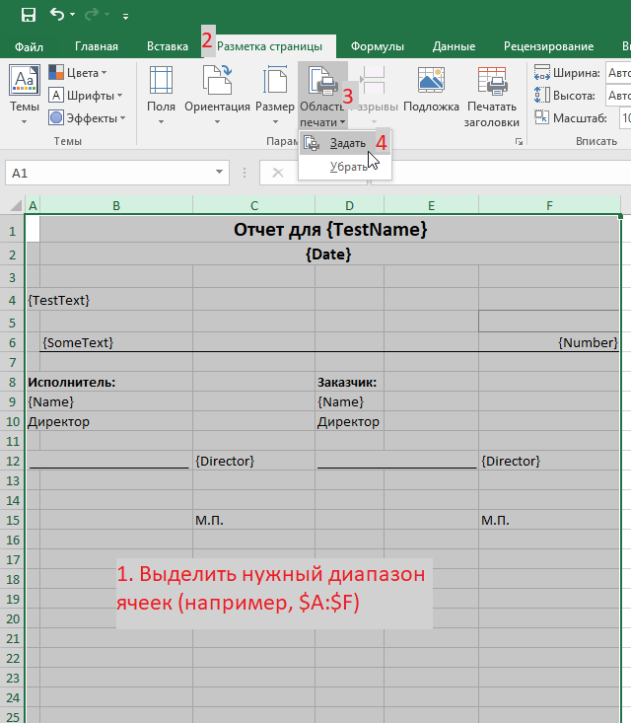Screen dimensions: 631x723
Task: Switch to the Вставка tab
Action: 168,46
